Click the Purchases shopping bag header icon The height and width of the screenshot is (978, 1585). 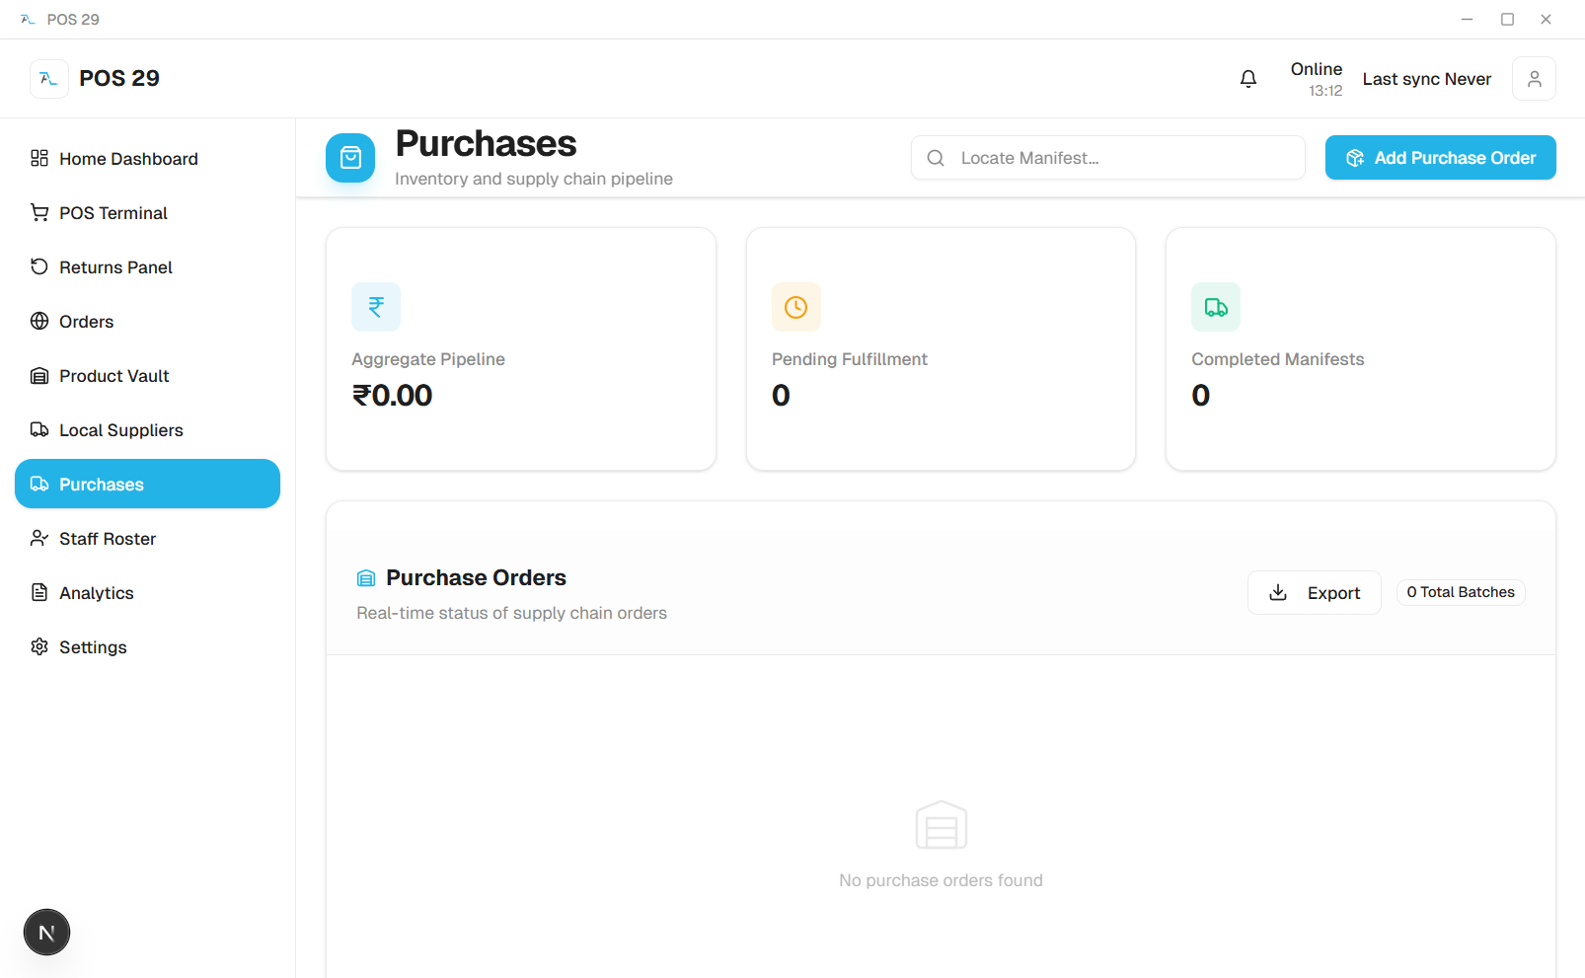coord(350,158)
